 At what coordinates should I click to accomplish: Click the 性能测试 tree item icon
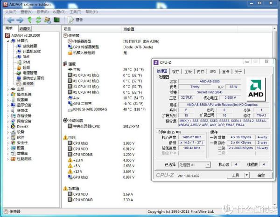tap(13, 159)
